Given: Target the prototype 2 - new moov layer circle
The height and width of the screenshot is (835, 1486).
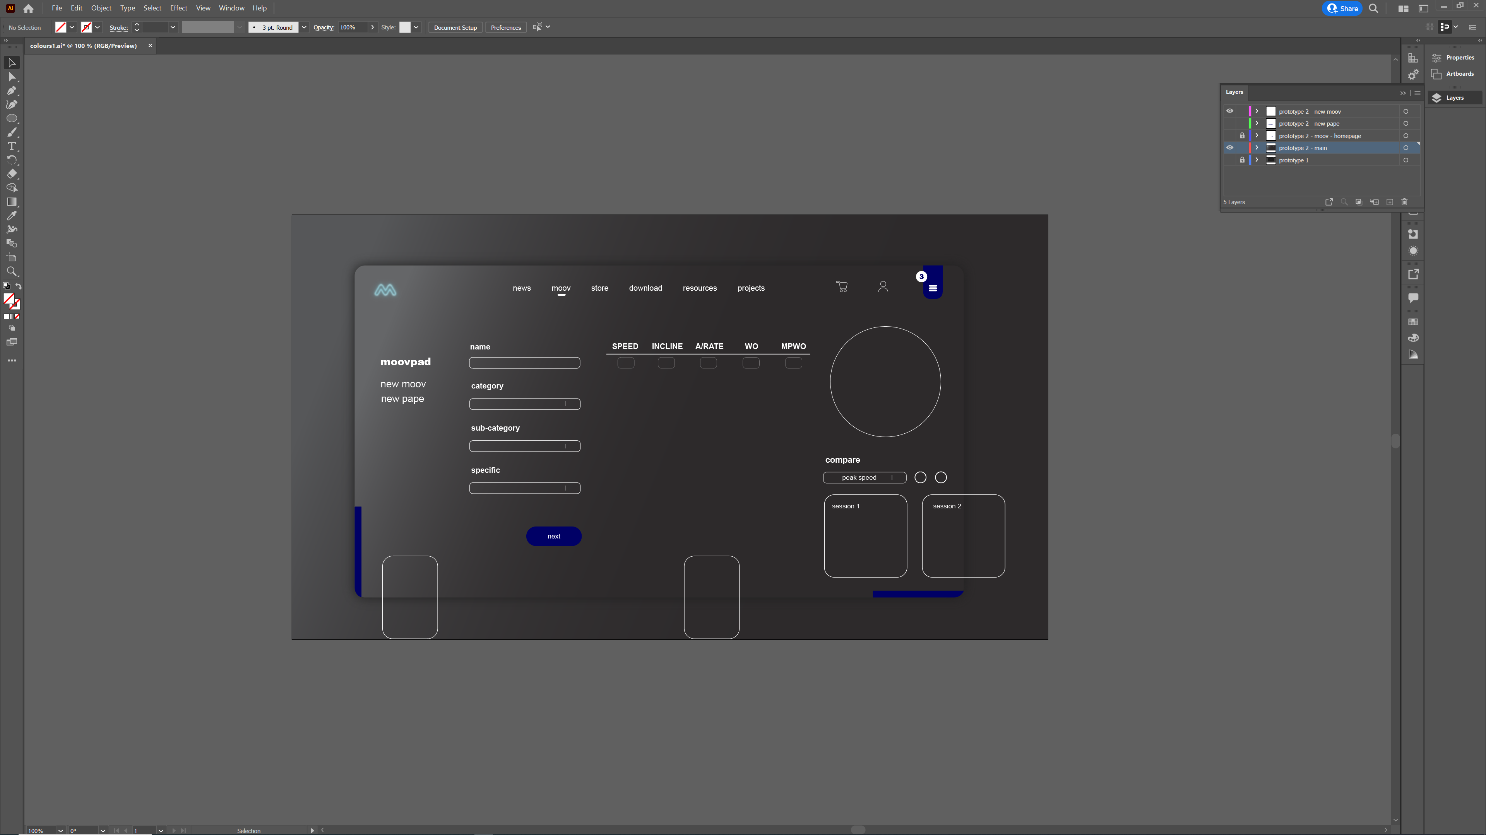Looking at the screenshot, I should pyautogui.click(x=1406, y=112).
